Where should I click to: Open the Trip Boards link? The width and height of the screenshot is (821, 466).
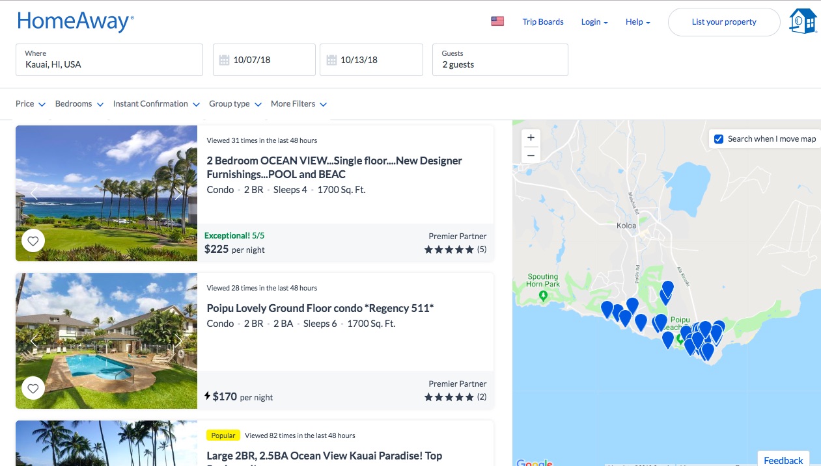(x=543, y=22)
